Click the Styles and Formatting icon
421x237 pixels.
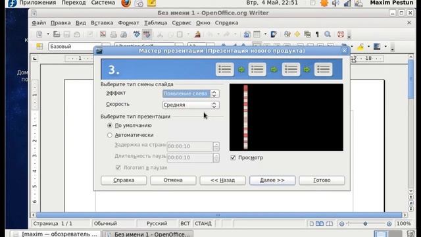tap(39, 47)
